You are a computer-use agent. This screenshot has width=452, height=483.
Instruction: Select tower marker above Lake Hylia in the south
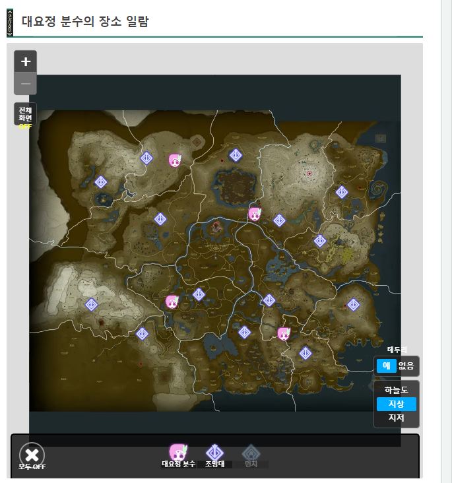(x=244, y=333)
